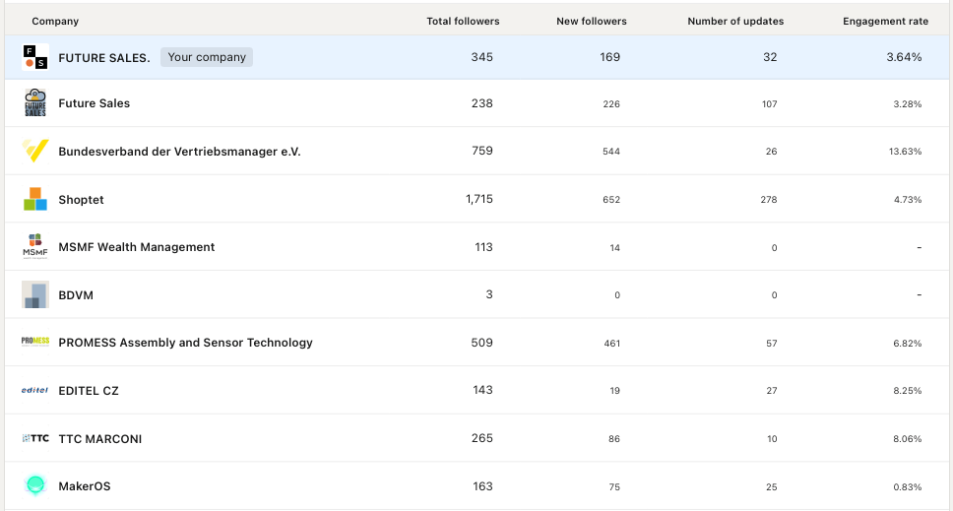Select total followers value 345
Screen dimensions: 953x511
482,57
